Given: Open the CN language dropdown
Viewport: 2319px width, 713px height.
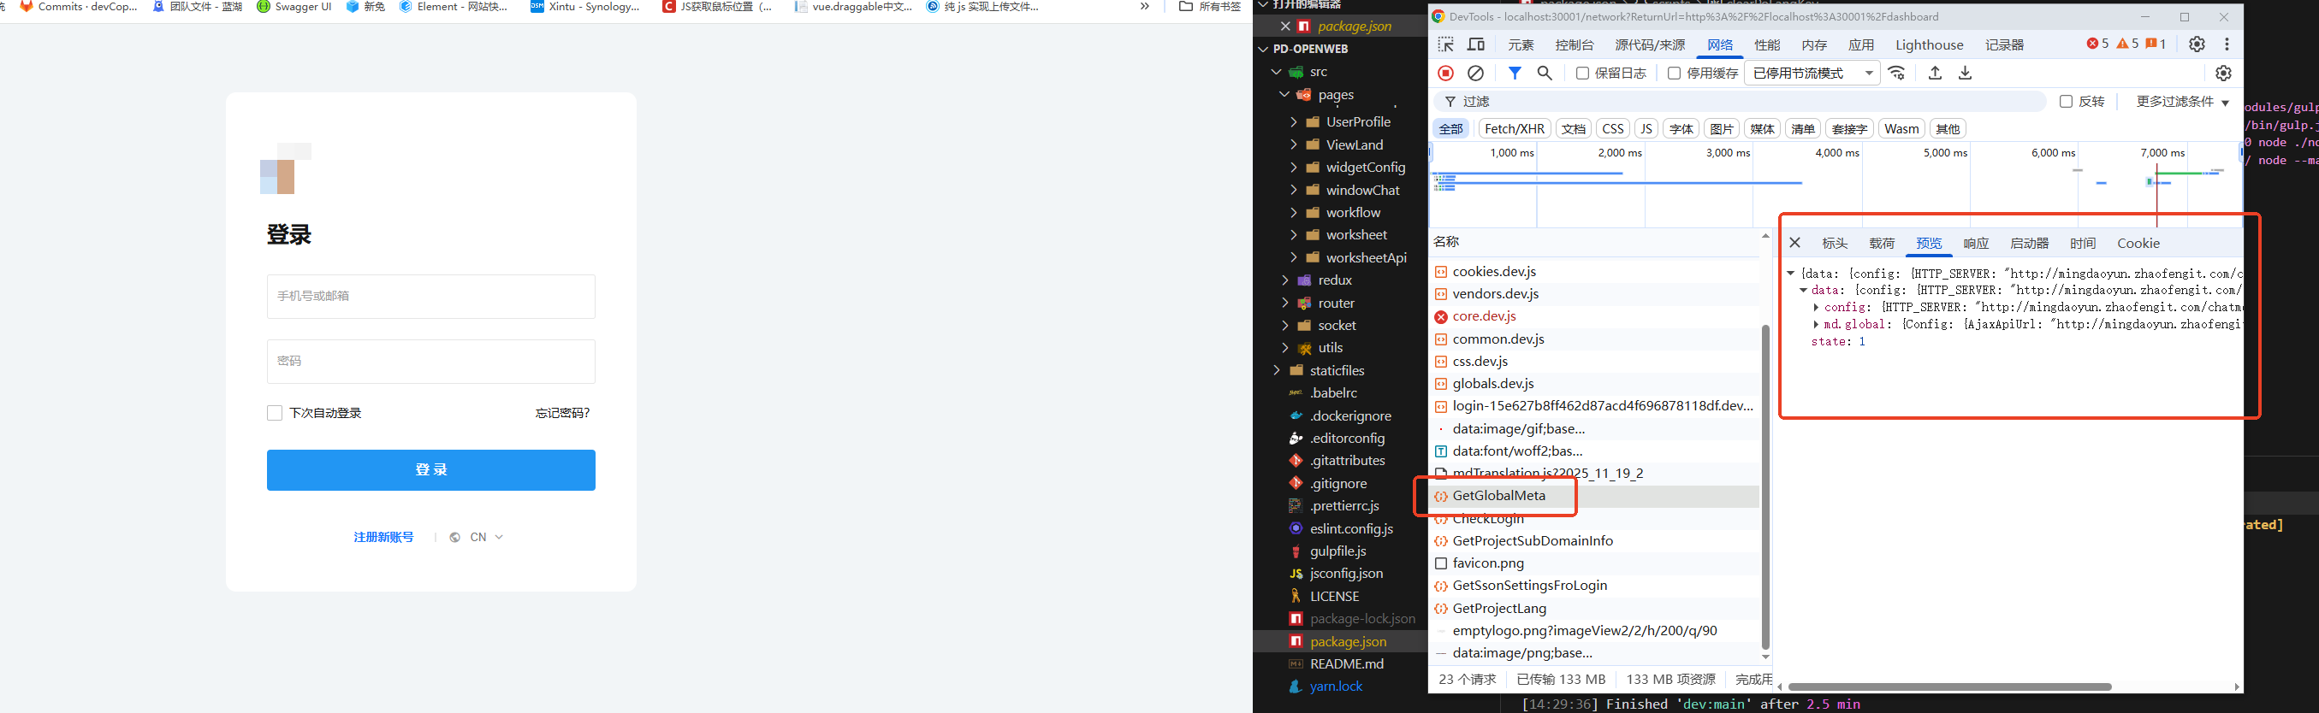Looking at the screenshot, I should [x=486, y=538].
